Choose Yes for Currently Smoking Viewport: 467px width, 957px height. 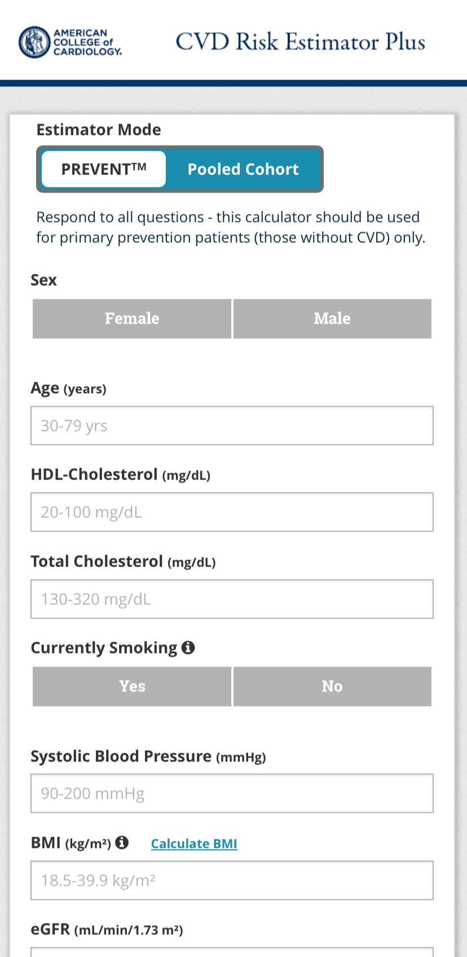tap(132, 686)
